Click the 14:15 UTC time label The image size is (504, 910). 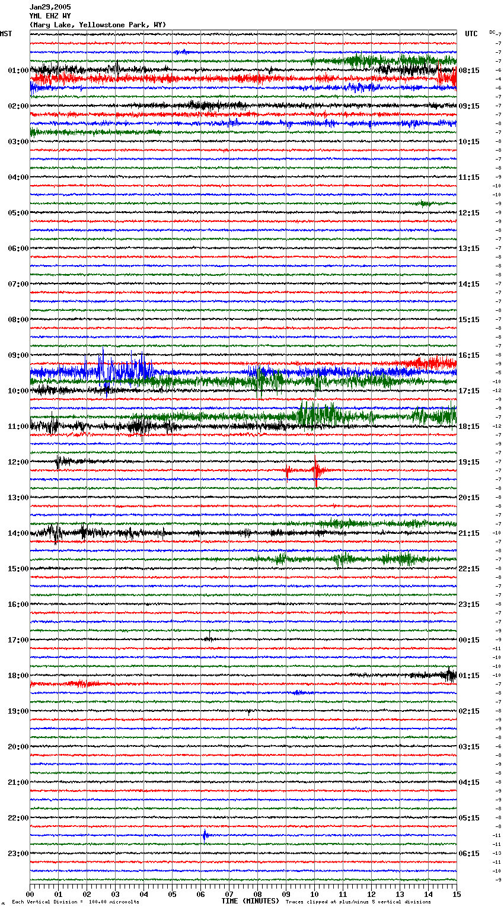click(469, 284)
